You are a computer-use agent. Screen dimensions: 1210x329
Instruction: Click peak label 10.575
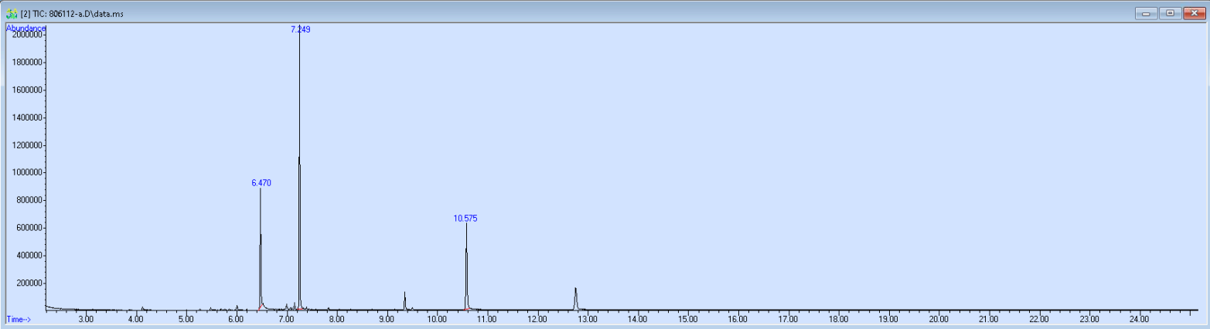pyautogui.click(x=465, y=219)
